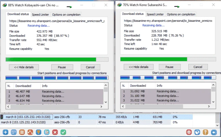Click the sharepoint URL in the Kobayashi-san window

point(57,21)
